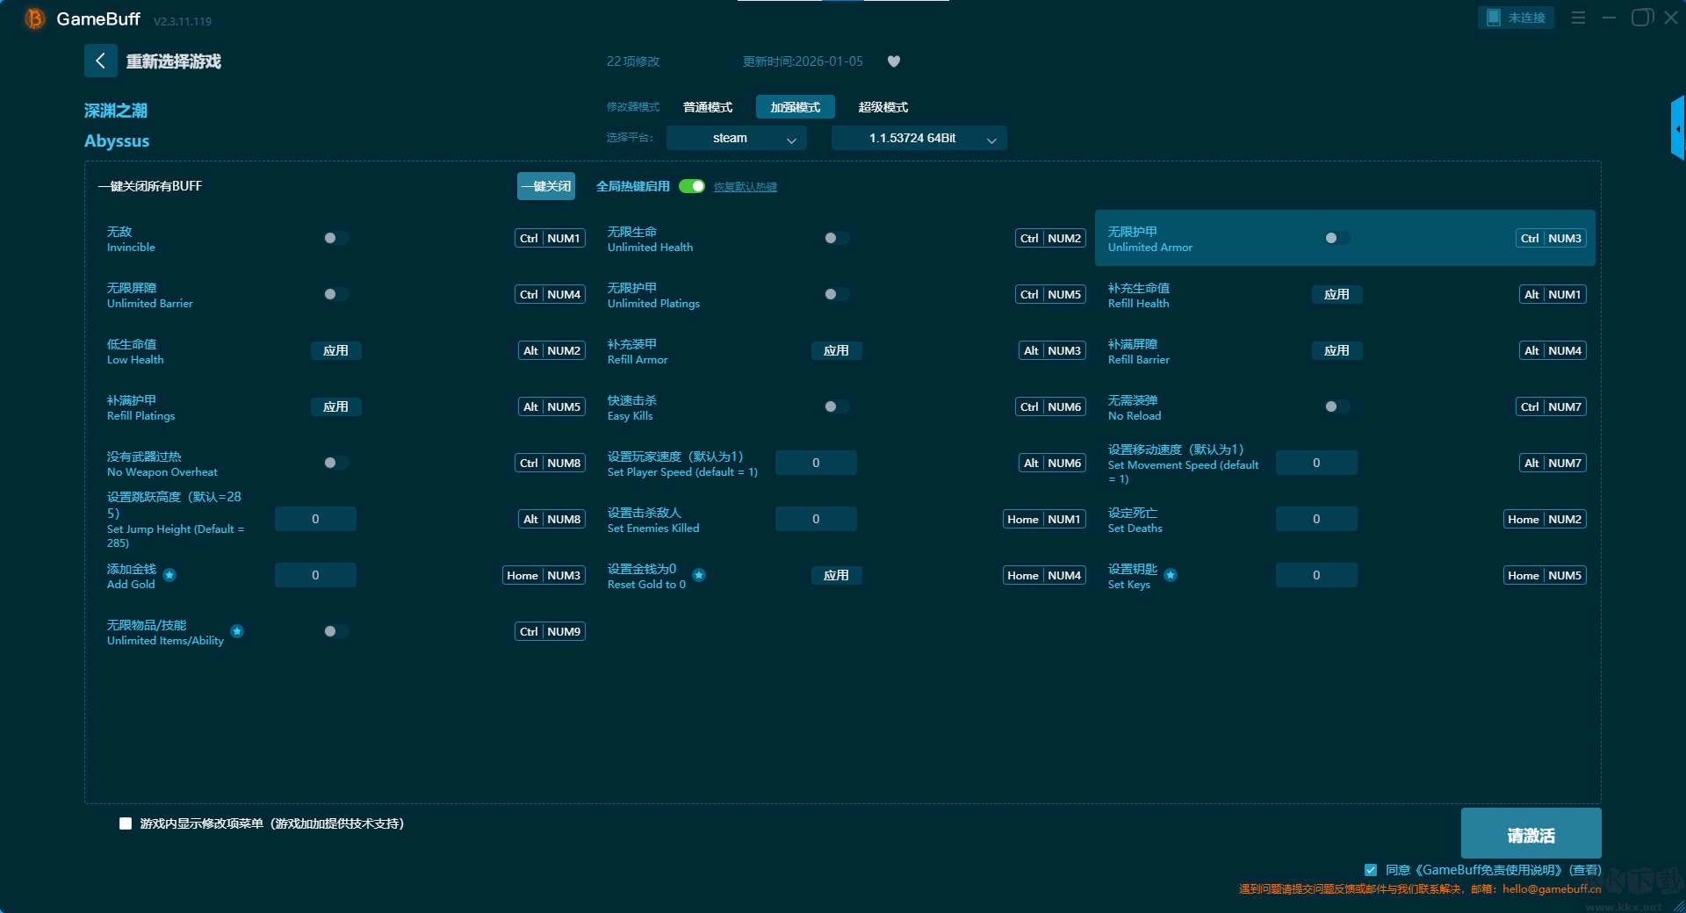Open the 1.1.53724 64Bit version dropdown
The image size is (1686, 913).
919,139
